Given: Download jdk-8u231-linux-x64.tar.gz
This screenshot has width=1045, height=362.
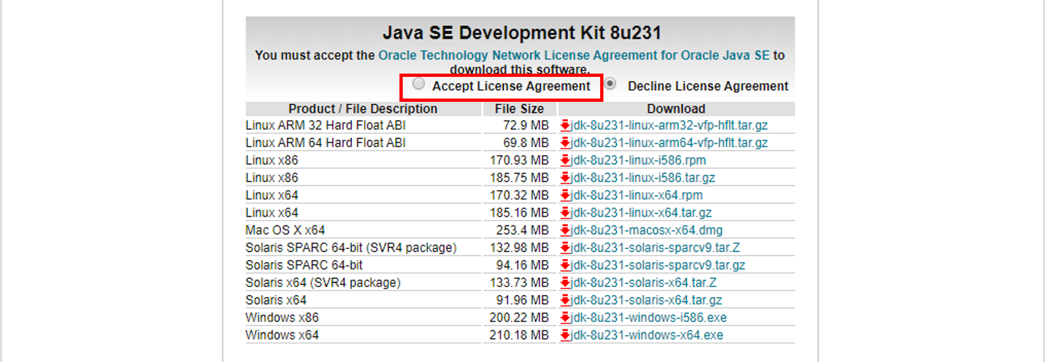Looking at the screenshot, I should 641,213.
